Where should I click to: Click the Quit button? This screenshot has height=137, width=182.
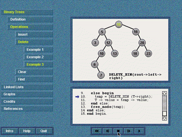click(x=44, y=131)
